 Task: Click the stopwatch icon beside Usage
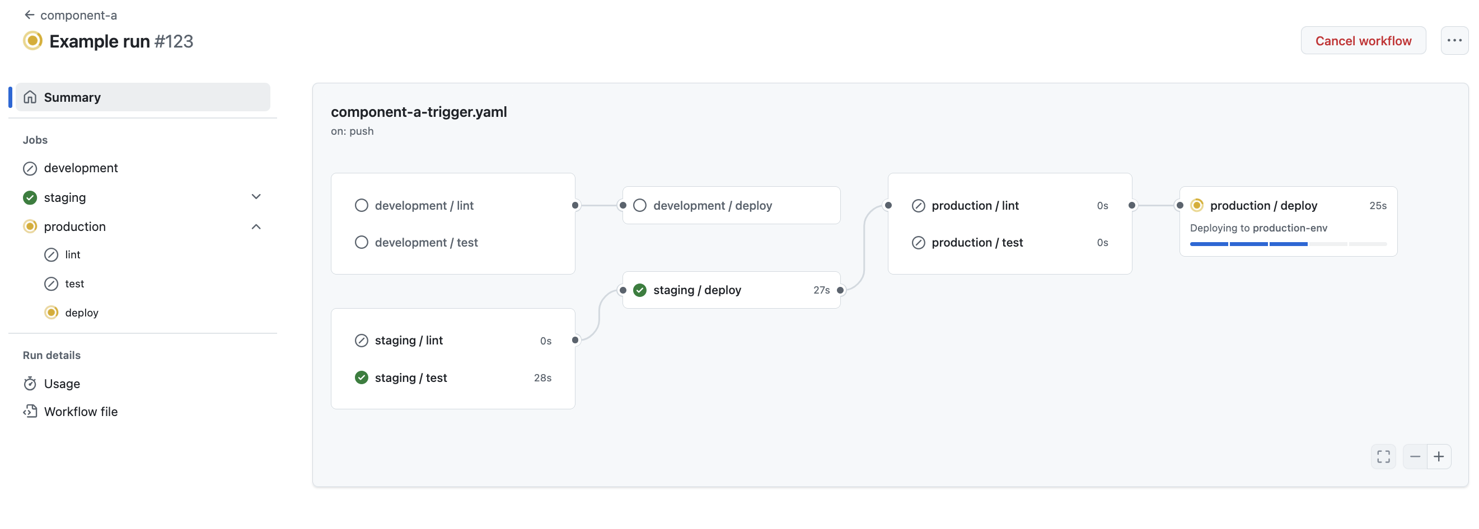30,383
